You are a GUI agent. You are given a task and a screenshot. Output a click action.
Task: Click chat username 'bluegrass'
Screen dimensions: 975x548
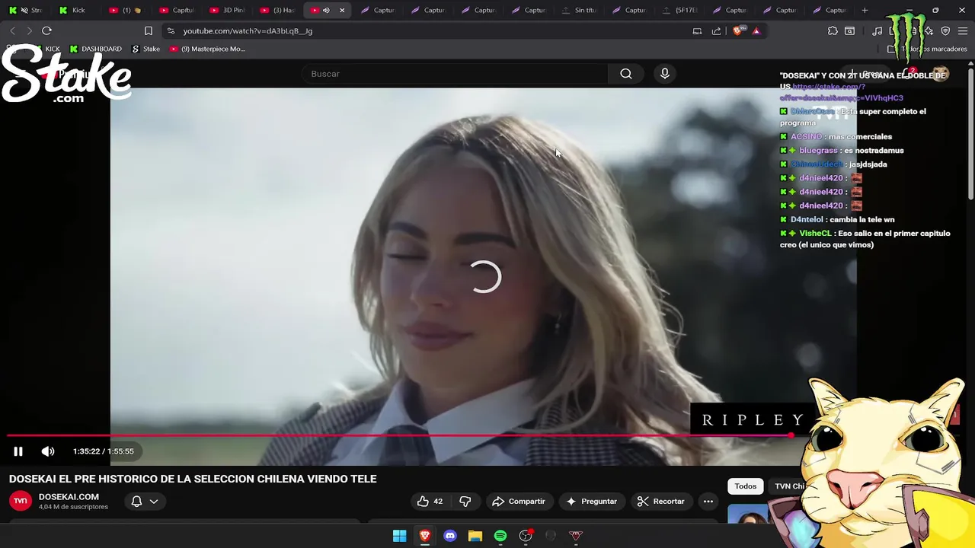pos(818,151)
